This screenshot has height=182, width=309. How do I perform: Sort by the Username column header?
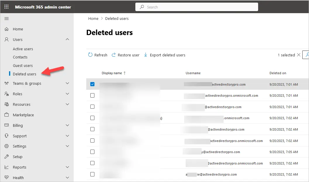(193, 73)
